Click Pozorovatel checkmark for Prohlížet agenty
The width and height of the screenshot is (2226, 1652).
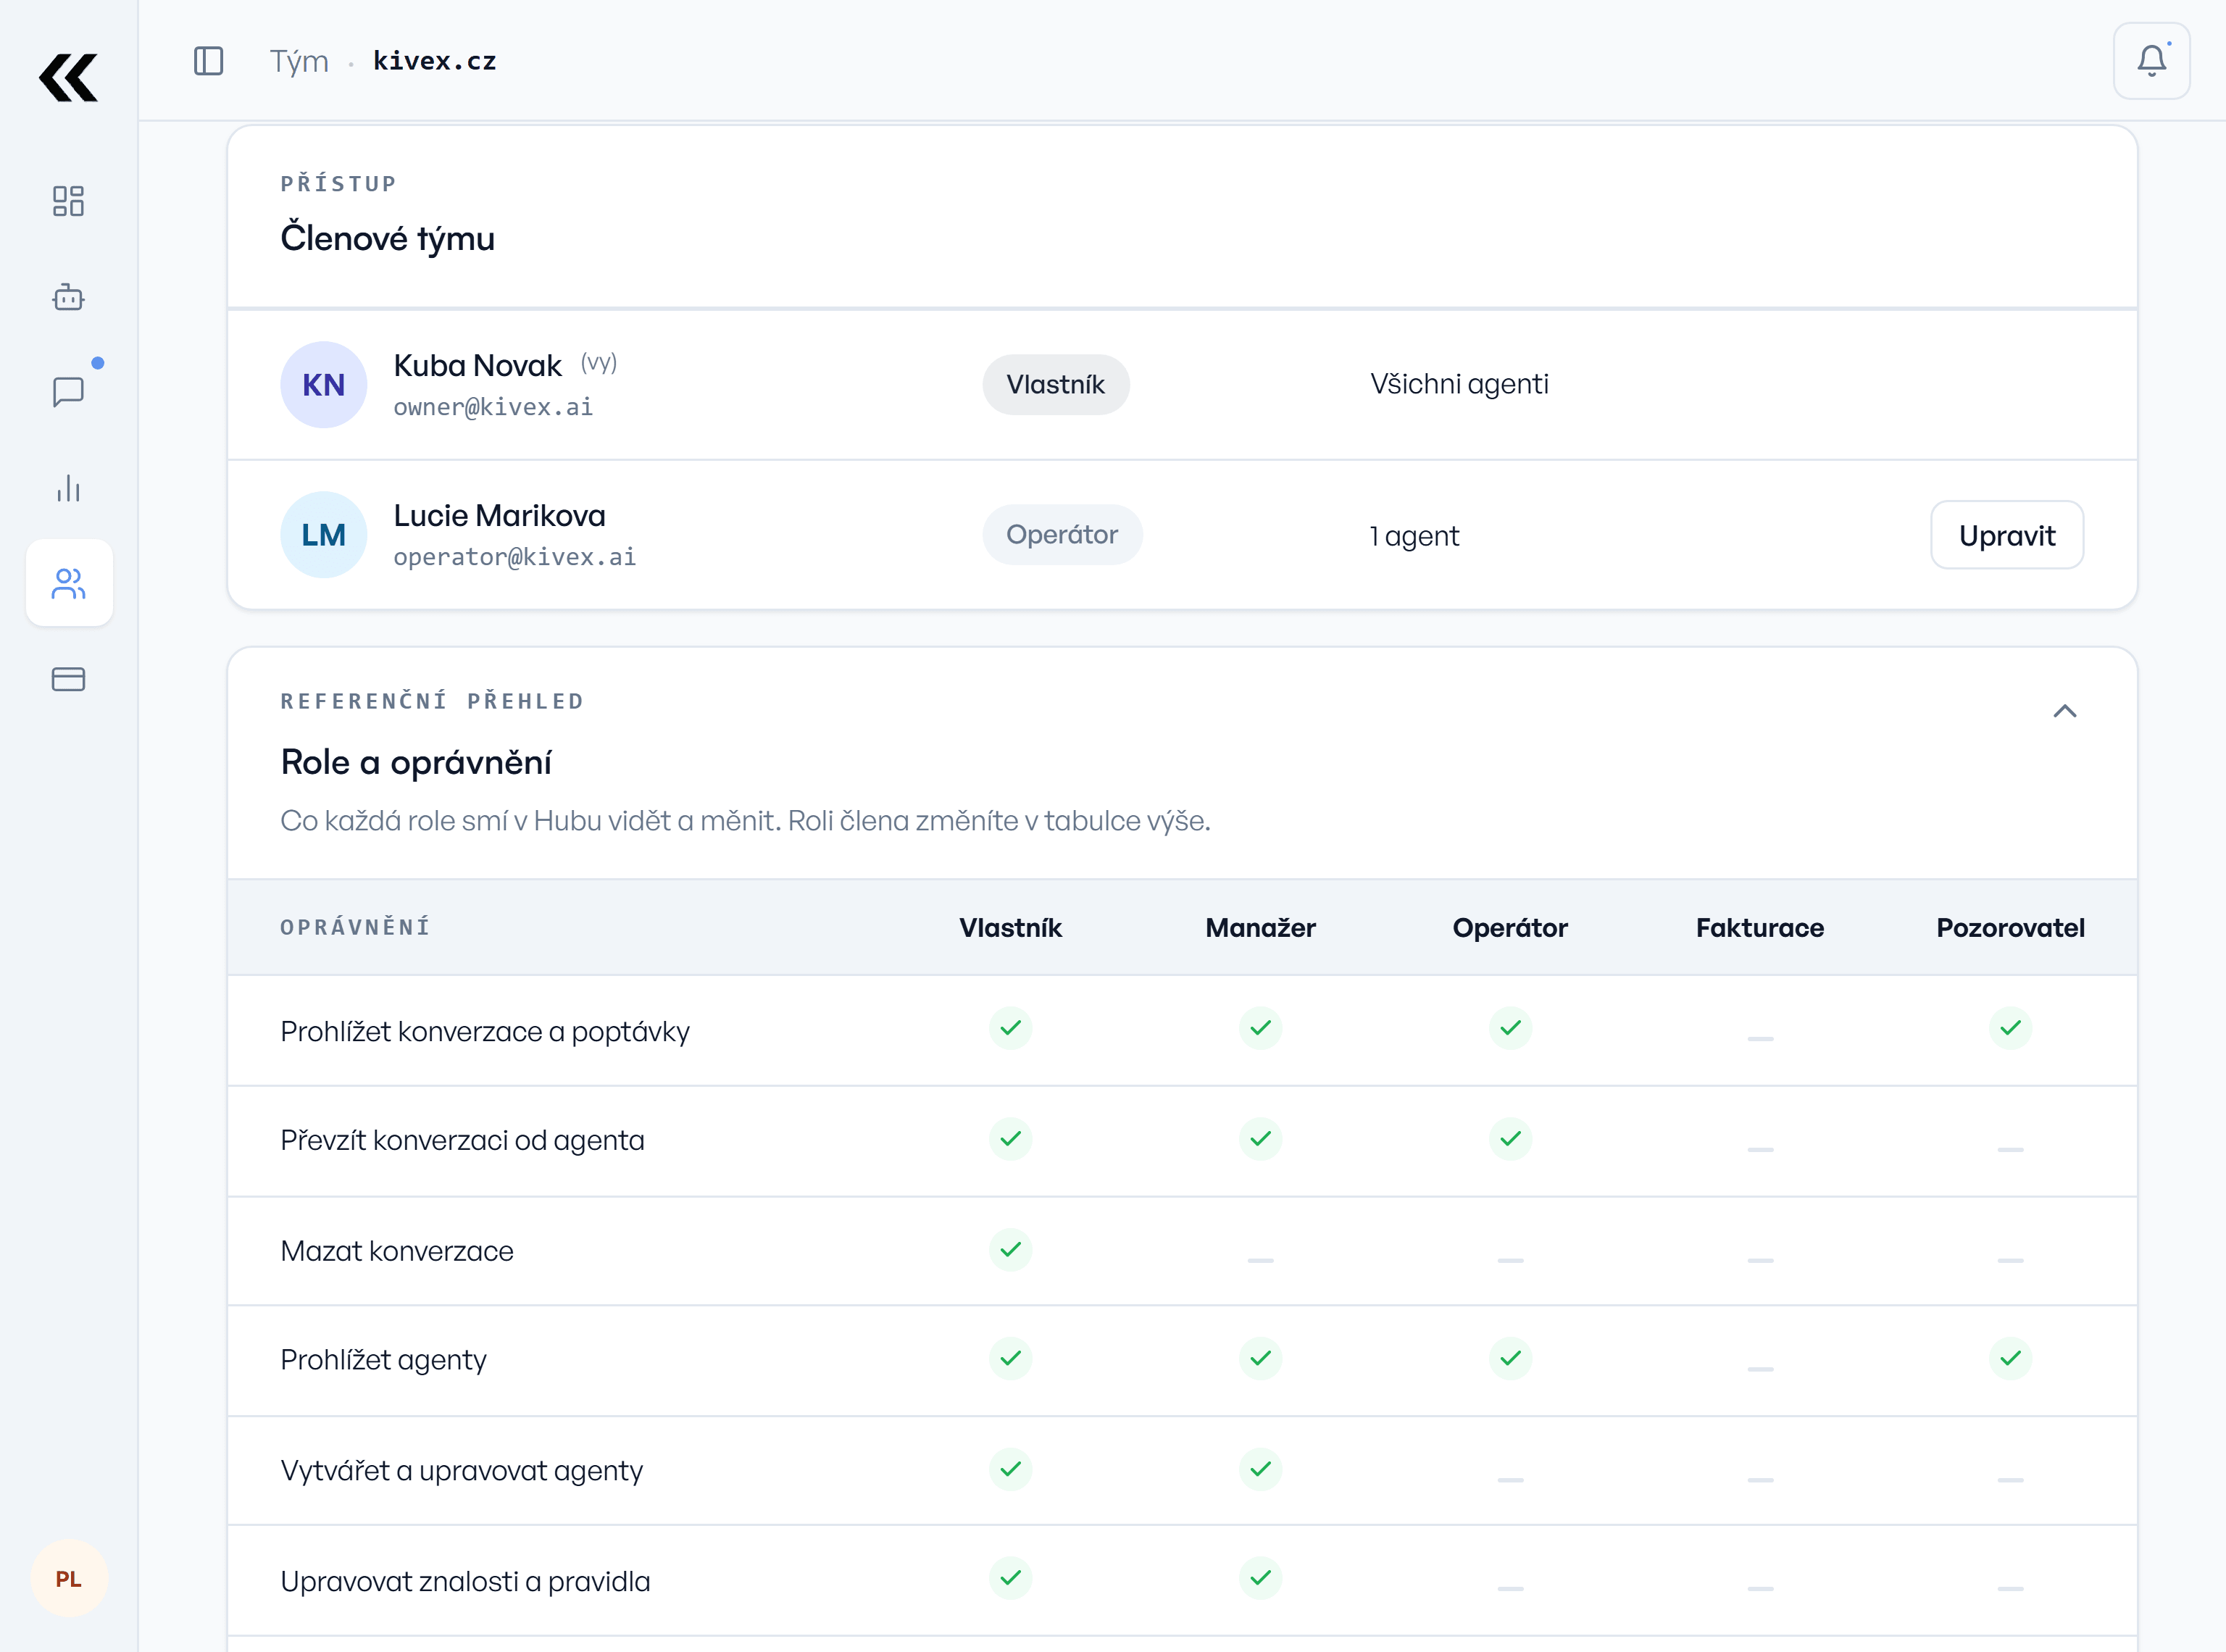(x=2010, y=1358)
